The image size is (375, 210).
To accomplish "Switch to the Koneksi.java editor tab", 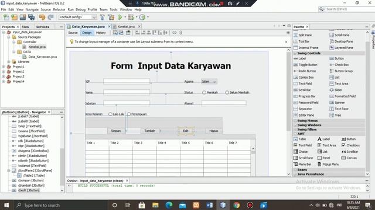I will pos(126,26).
